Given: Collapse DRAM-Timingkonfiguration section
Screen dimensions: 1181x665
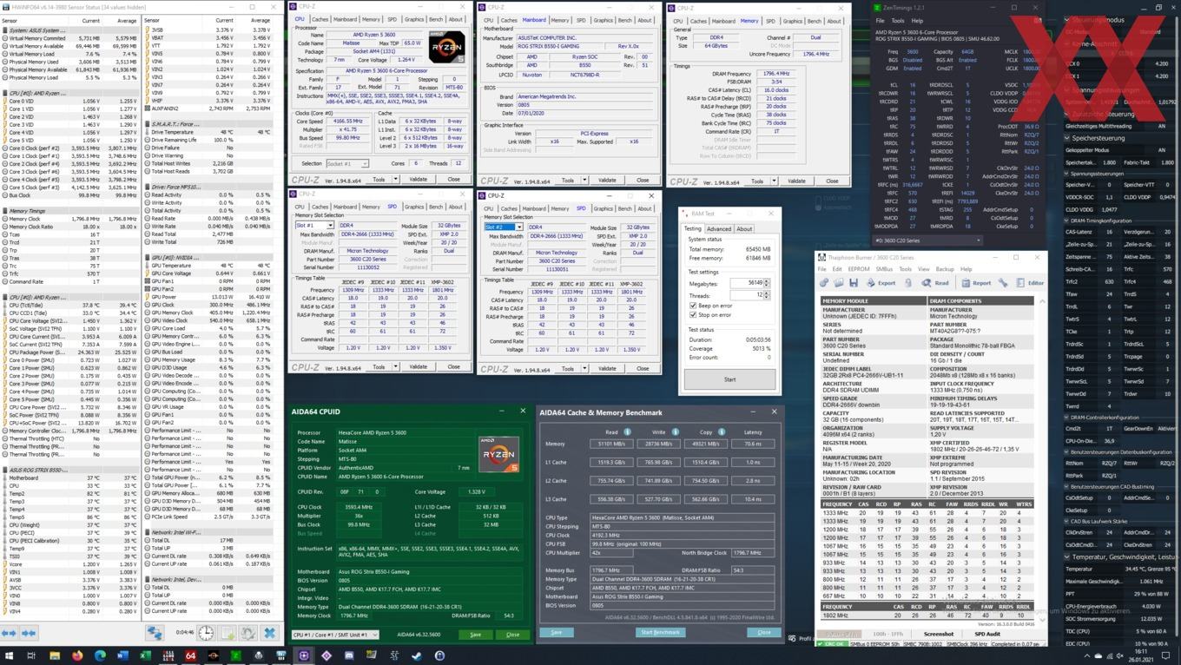Looking at the screenshot, I should [1068, 221].
